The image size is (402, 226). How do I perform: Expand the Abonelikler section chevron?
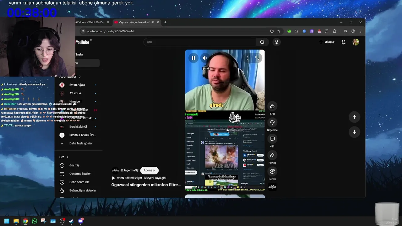(x=80, y=77)
